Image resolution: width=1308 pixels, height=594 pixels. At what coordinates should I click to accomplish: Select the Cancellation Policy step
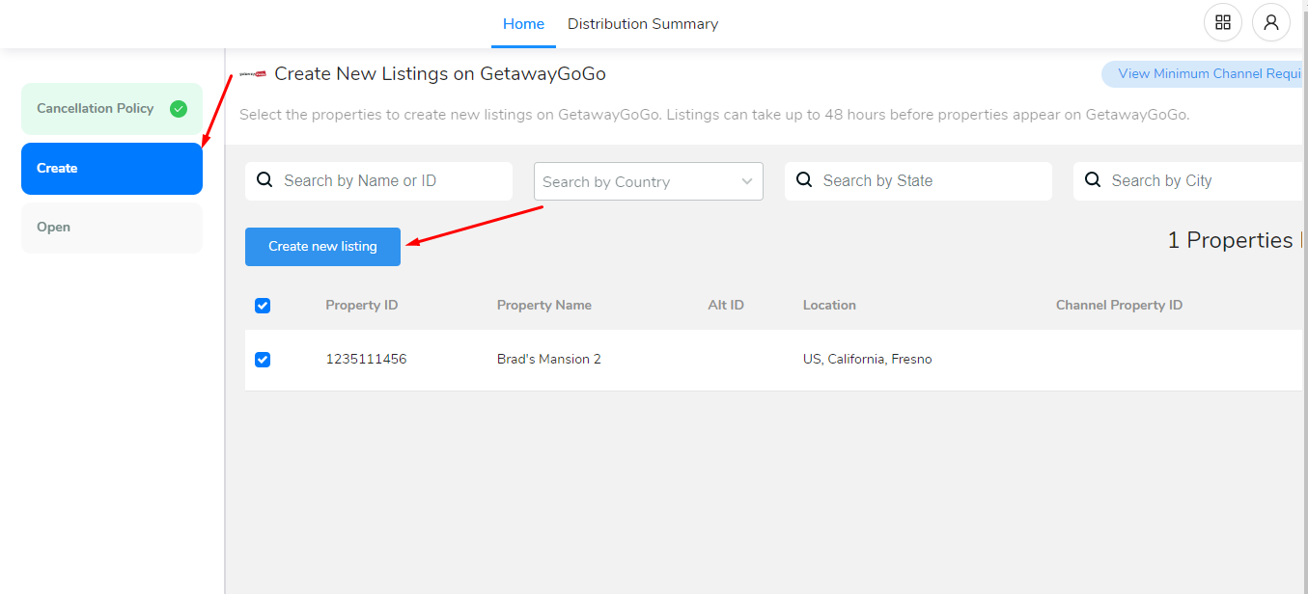(112, 109)
